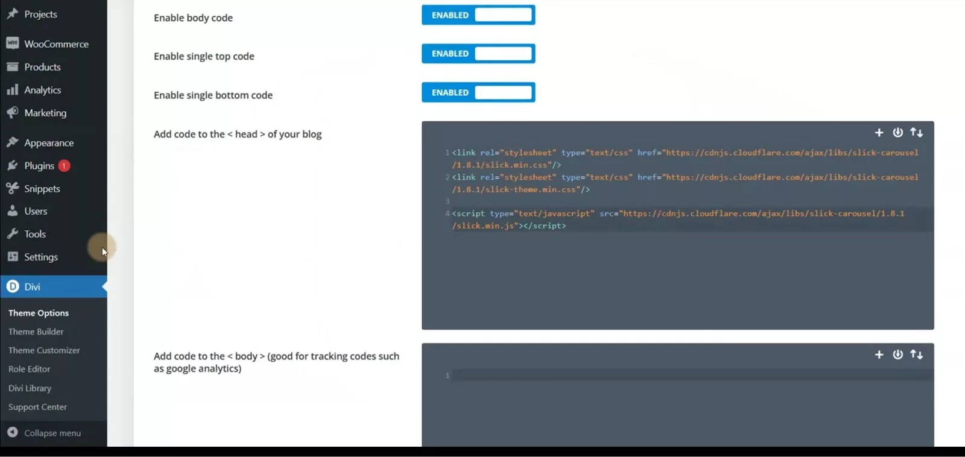Go to Theme Options submenu item
Screen dimensions: 965x457
coord(39,313)
